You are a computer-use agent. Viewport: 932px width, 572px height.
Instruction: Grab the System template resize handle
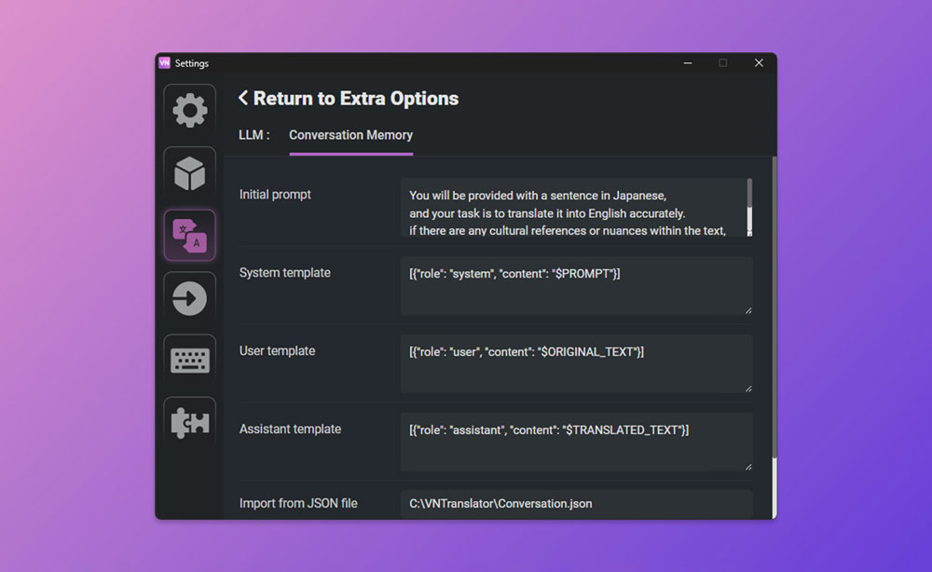(x=747, y=310)
